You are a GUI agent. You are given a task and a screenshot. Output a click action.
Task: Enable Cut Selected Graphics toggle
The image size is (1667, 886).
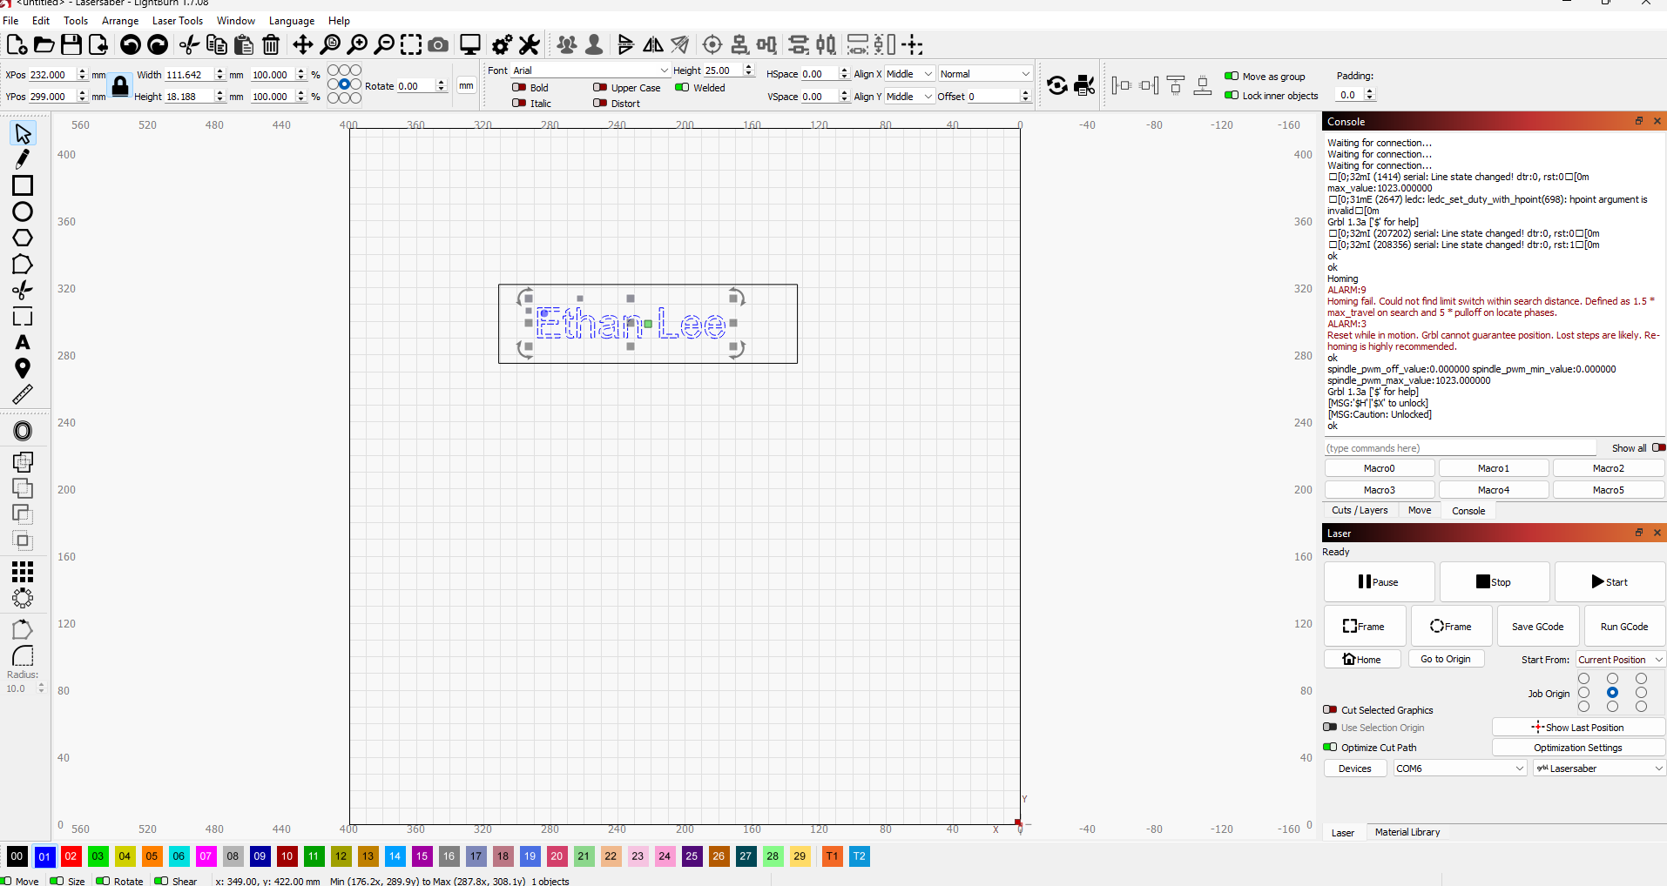1330,710
